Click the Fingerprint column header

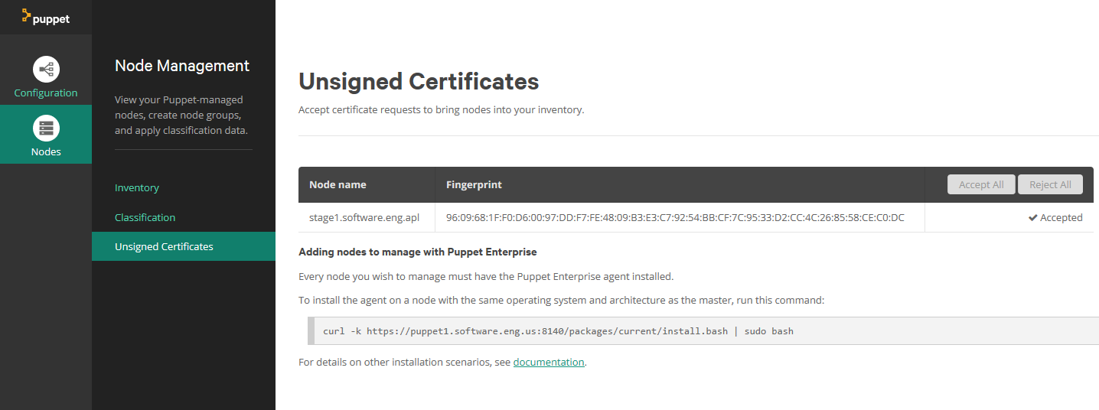[474, 184]
